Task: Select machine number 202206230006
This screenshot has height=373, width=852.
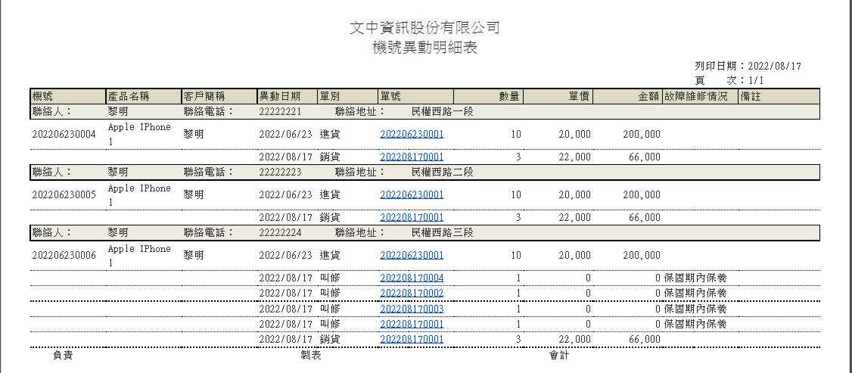Action: coord(64,255)
